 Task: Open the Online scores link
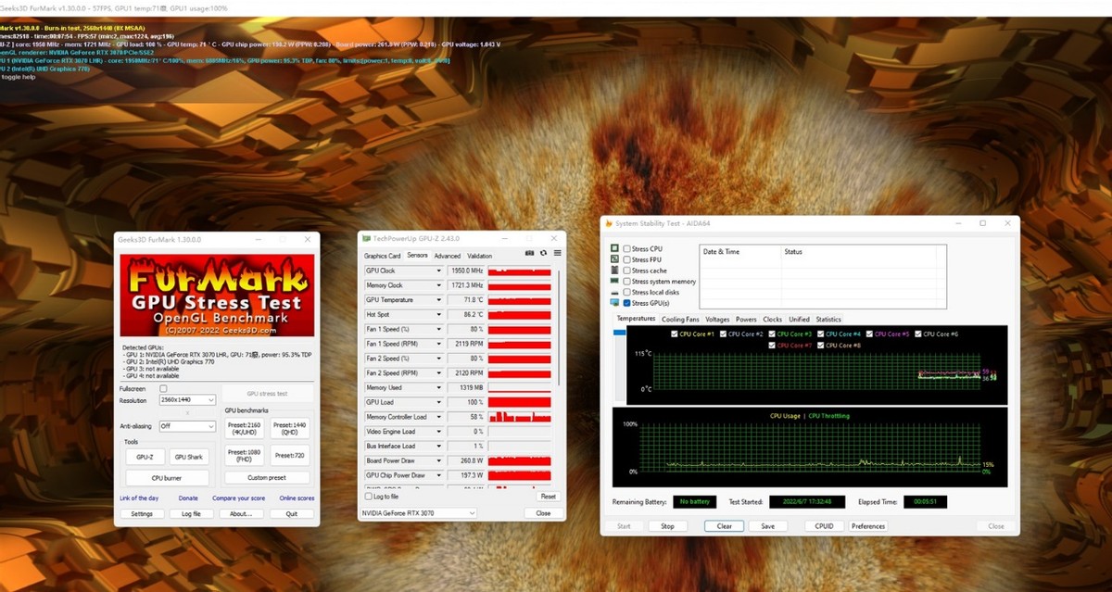point(297,498)
